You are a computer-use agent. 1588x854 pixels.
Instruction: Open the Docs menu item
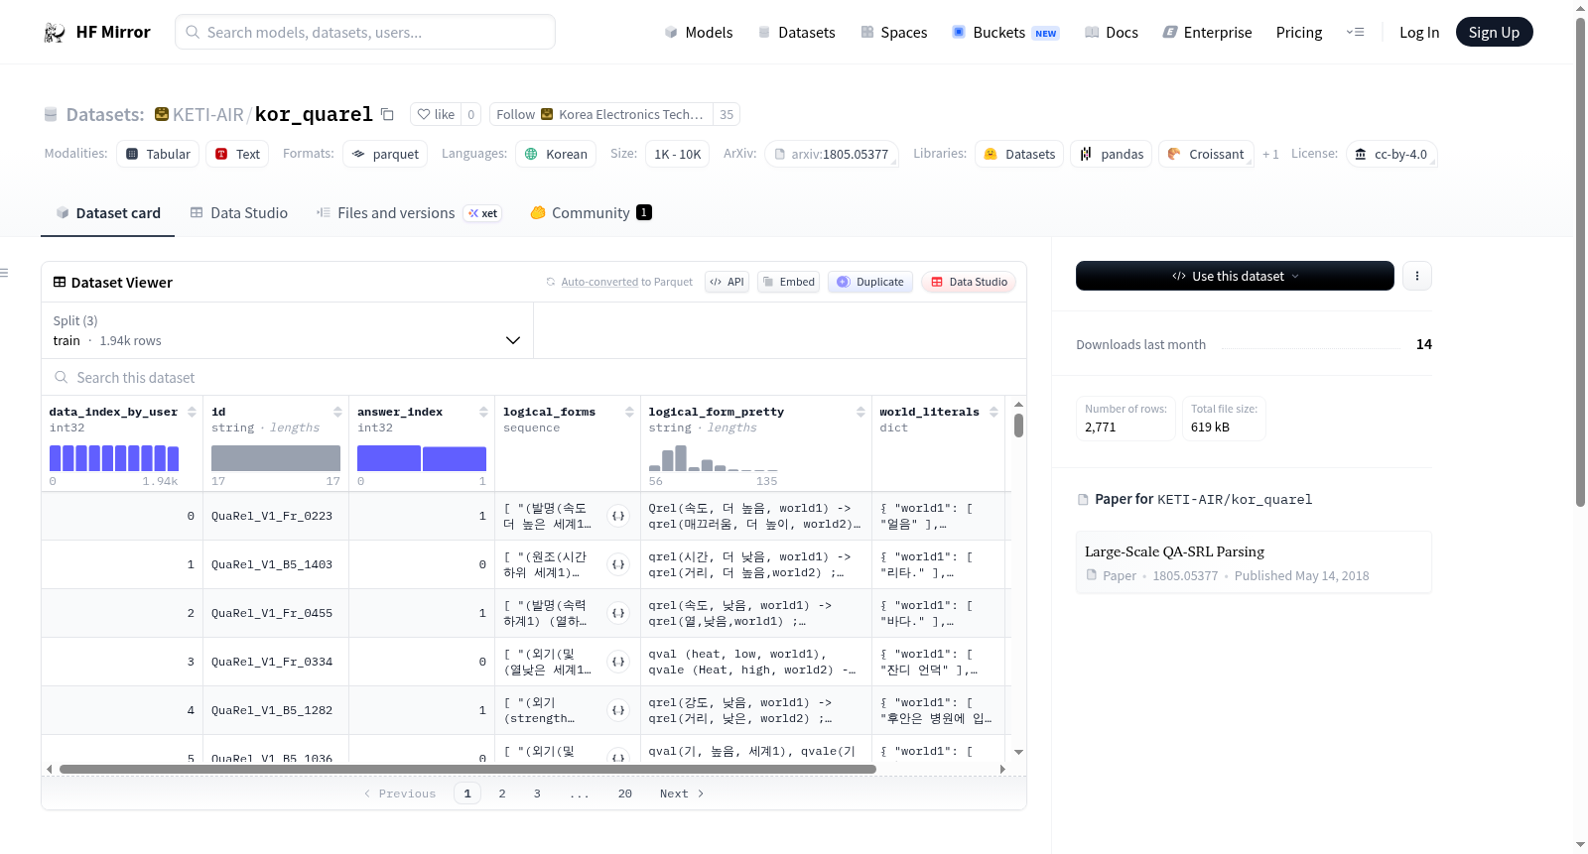[1112, 33]
